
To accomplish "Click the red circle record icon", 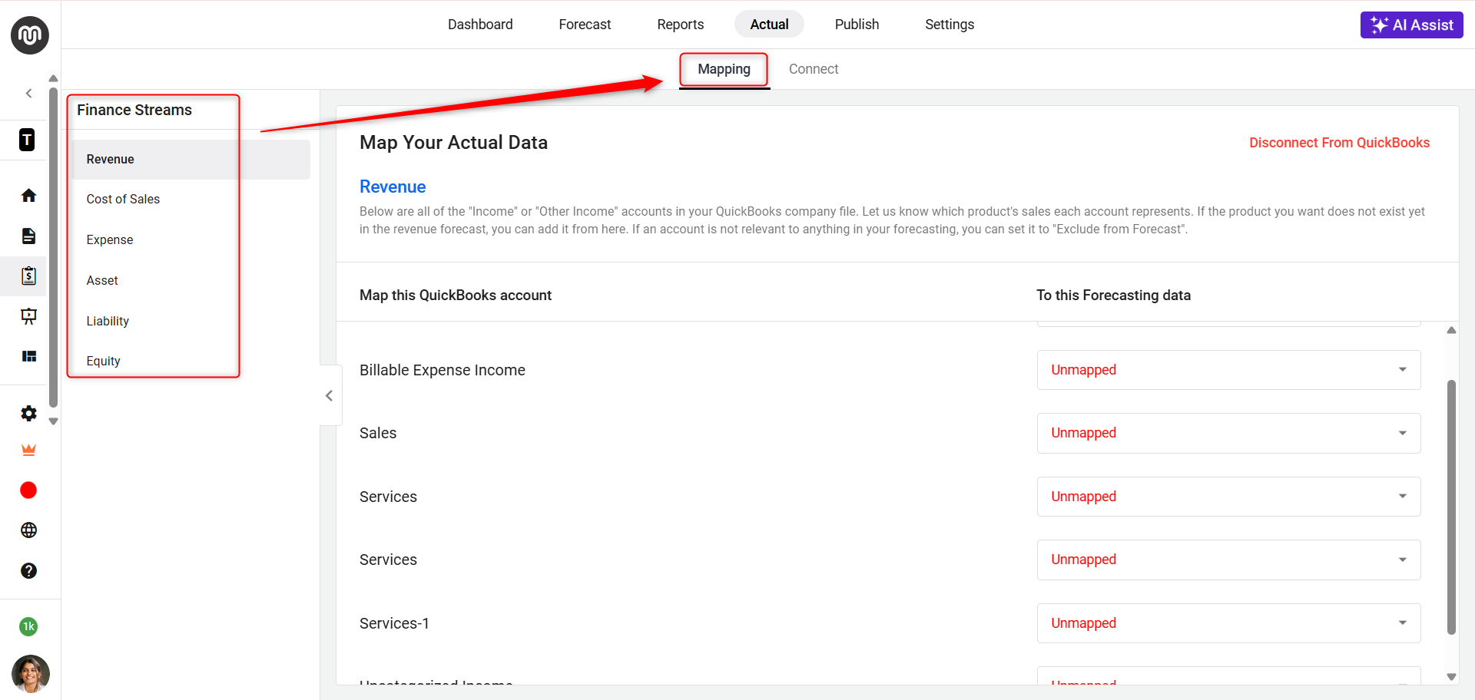I will click(28, 490).
